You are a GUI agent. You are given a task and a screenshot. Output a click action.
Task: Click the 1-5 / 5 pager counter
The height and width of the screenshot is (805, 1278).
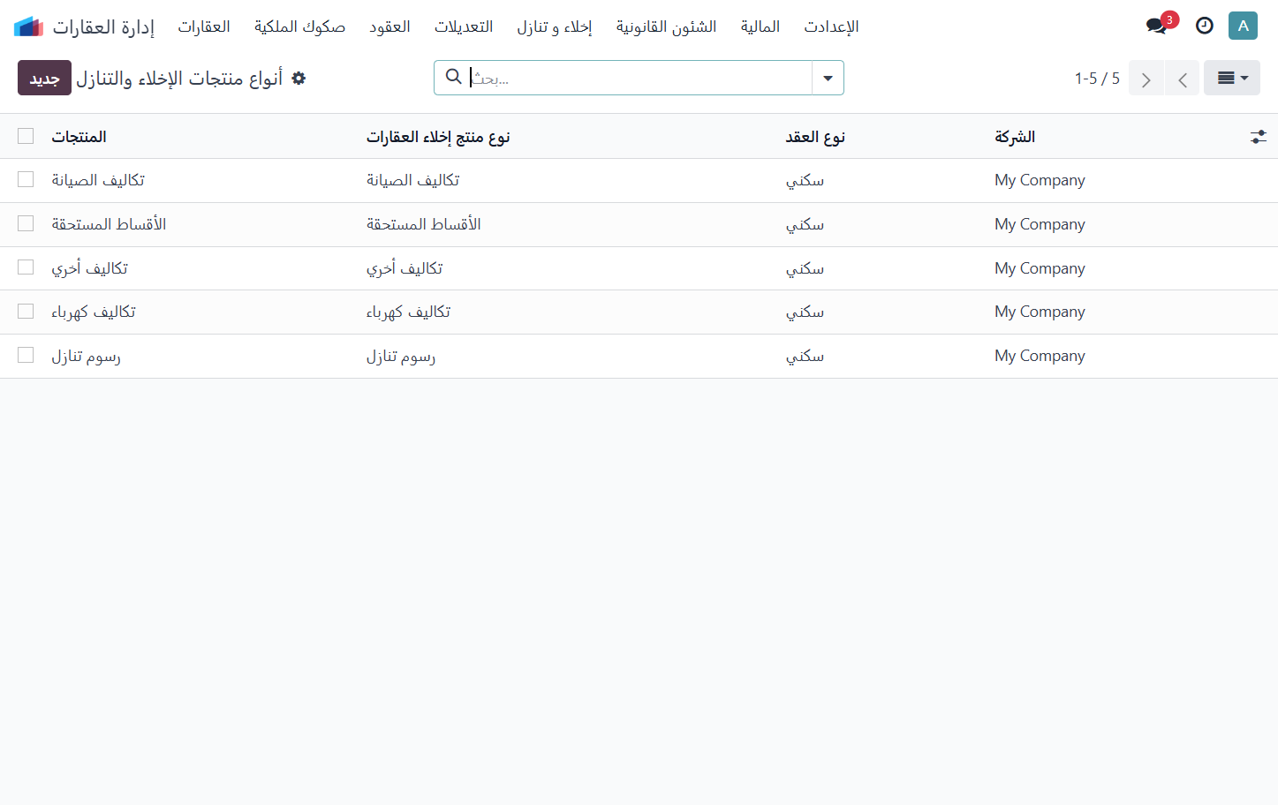(x=1097, y=79)
